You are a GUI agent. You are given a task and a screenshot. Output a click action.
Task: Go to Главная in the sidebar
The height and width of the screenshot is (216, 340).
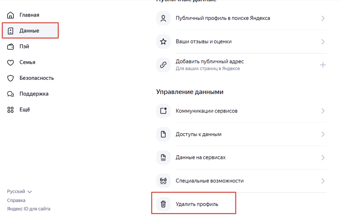tap(29, 15)
